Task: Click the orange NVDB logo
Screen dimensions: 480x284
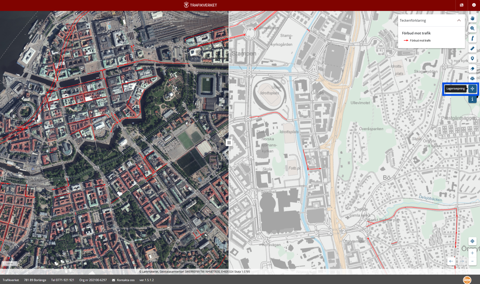Action: pos(467,280)
